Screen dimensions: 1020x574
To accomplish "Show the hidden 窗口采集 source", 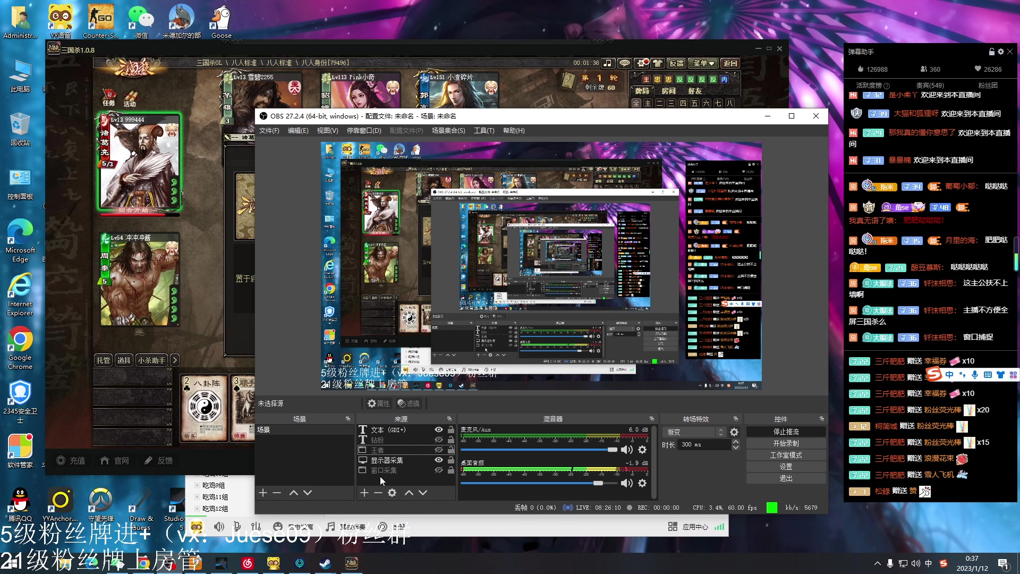I will coord(439,470).
